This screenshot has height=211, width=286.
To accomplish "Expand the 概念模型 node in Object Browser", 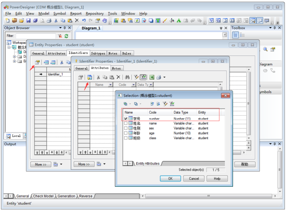I will 9,47.
